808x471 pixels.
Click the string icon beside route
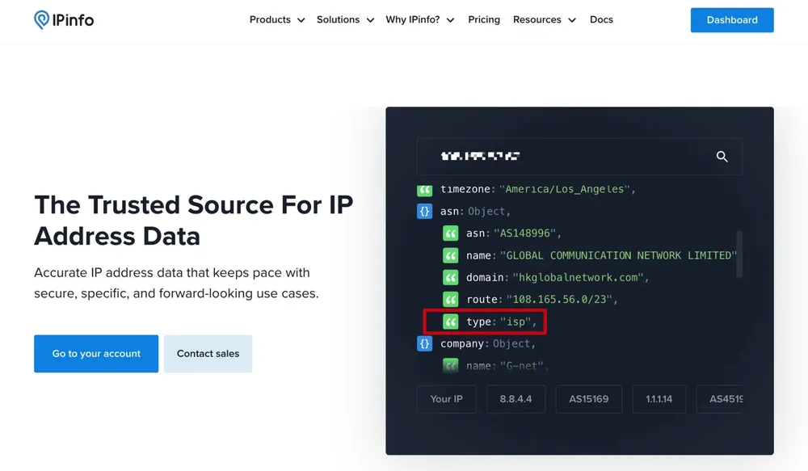[x=450, y=300]
